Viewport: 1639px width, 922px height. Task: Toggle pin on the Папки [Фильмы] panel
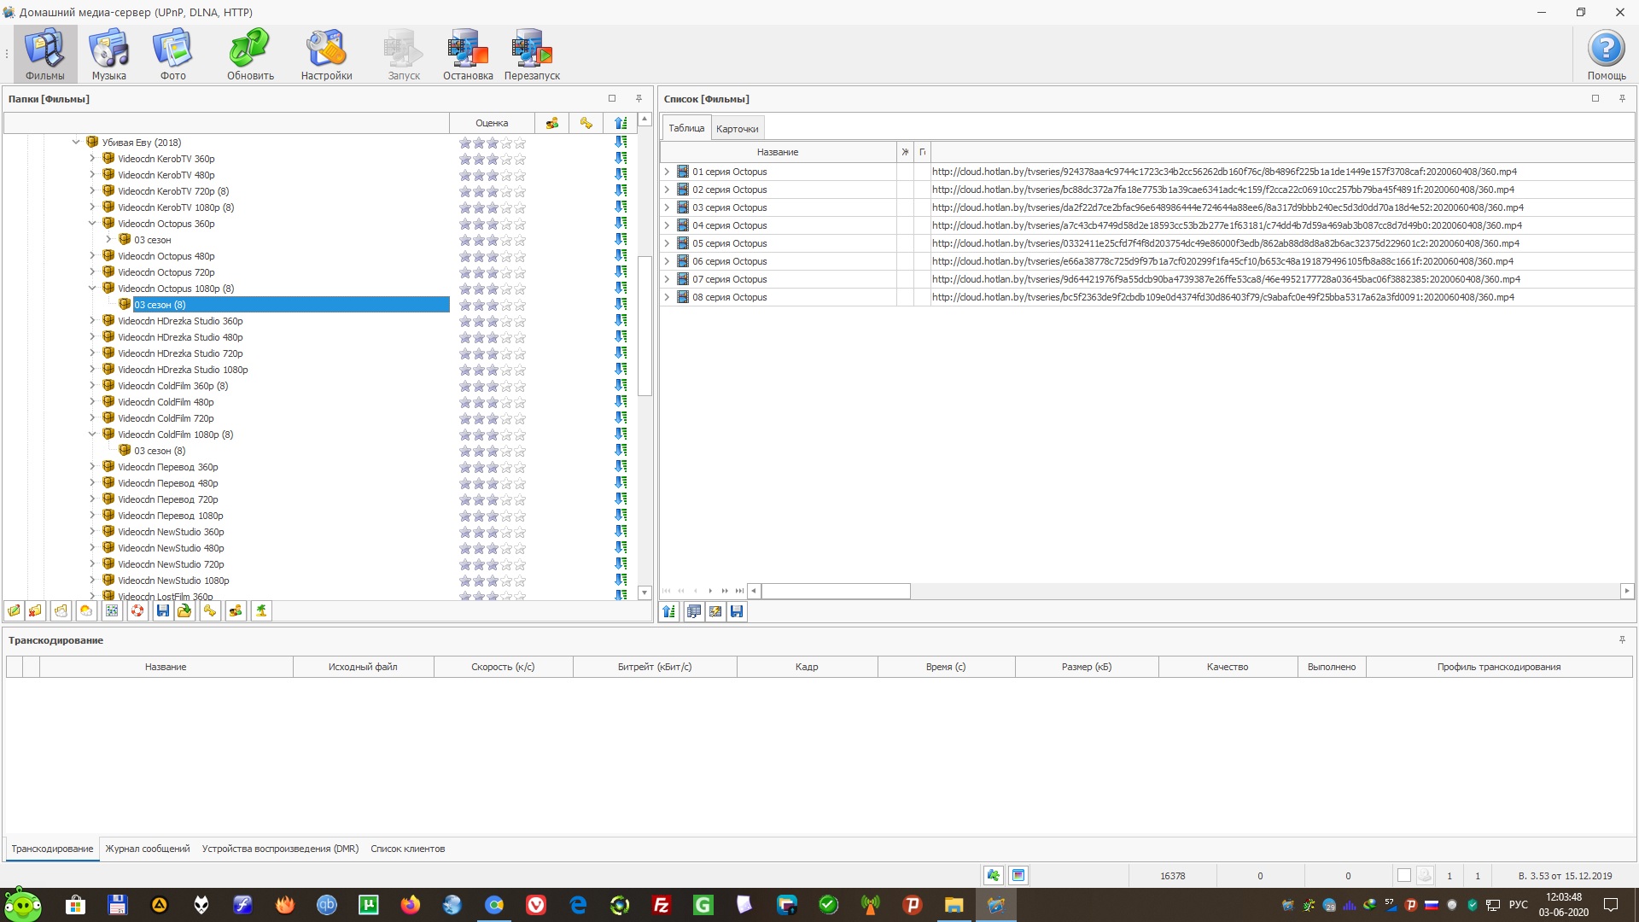click(x=639, y=98)
